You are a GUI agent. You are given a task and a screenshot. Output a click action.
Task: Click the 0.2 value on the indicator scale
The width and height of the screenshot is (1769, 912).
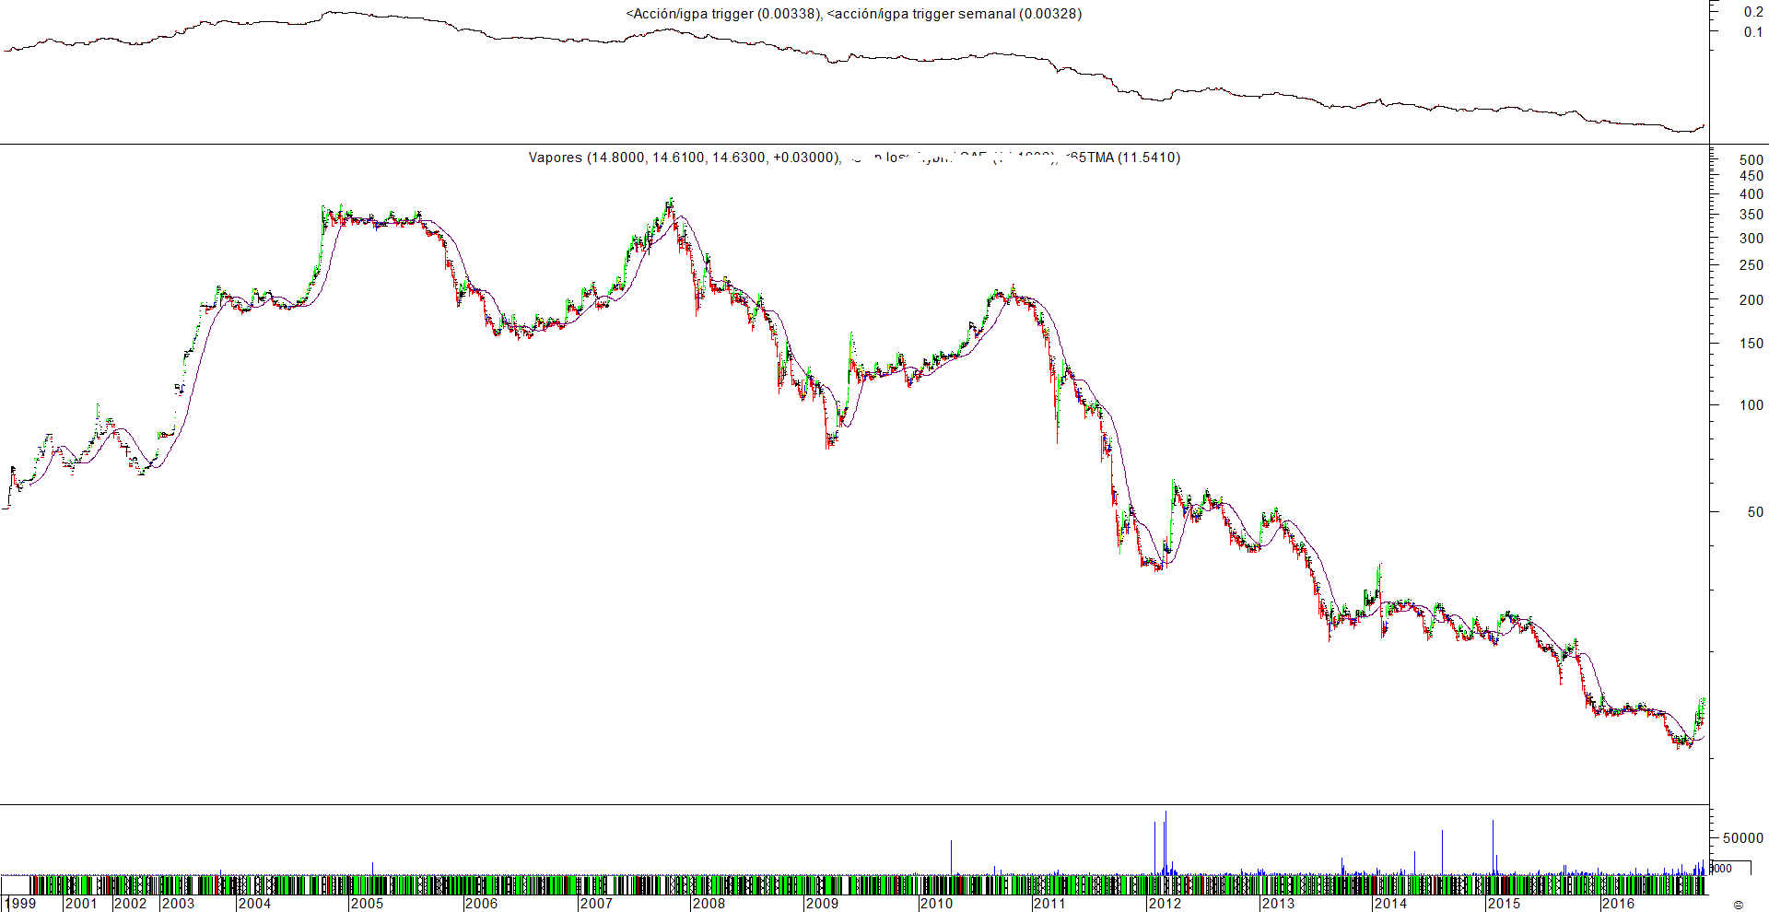point(1753,12)
